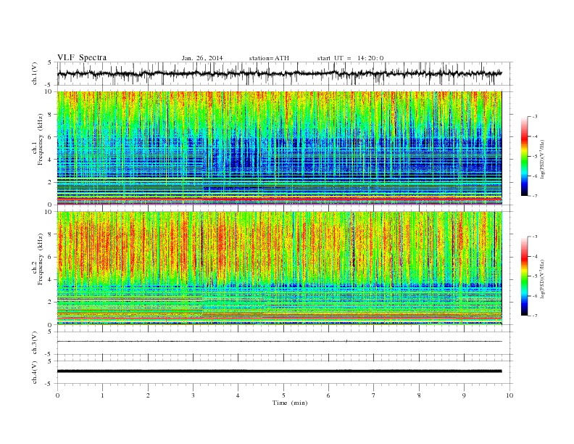
Task: Click the "9" tick on the time axis
Action: 464,395
